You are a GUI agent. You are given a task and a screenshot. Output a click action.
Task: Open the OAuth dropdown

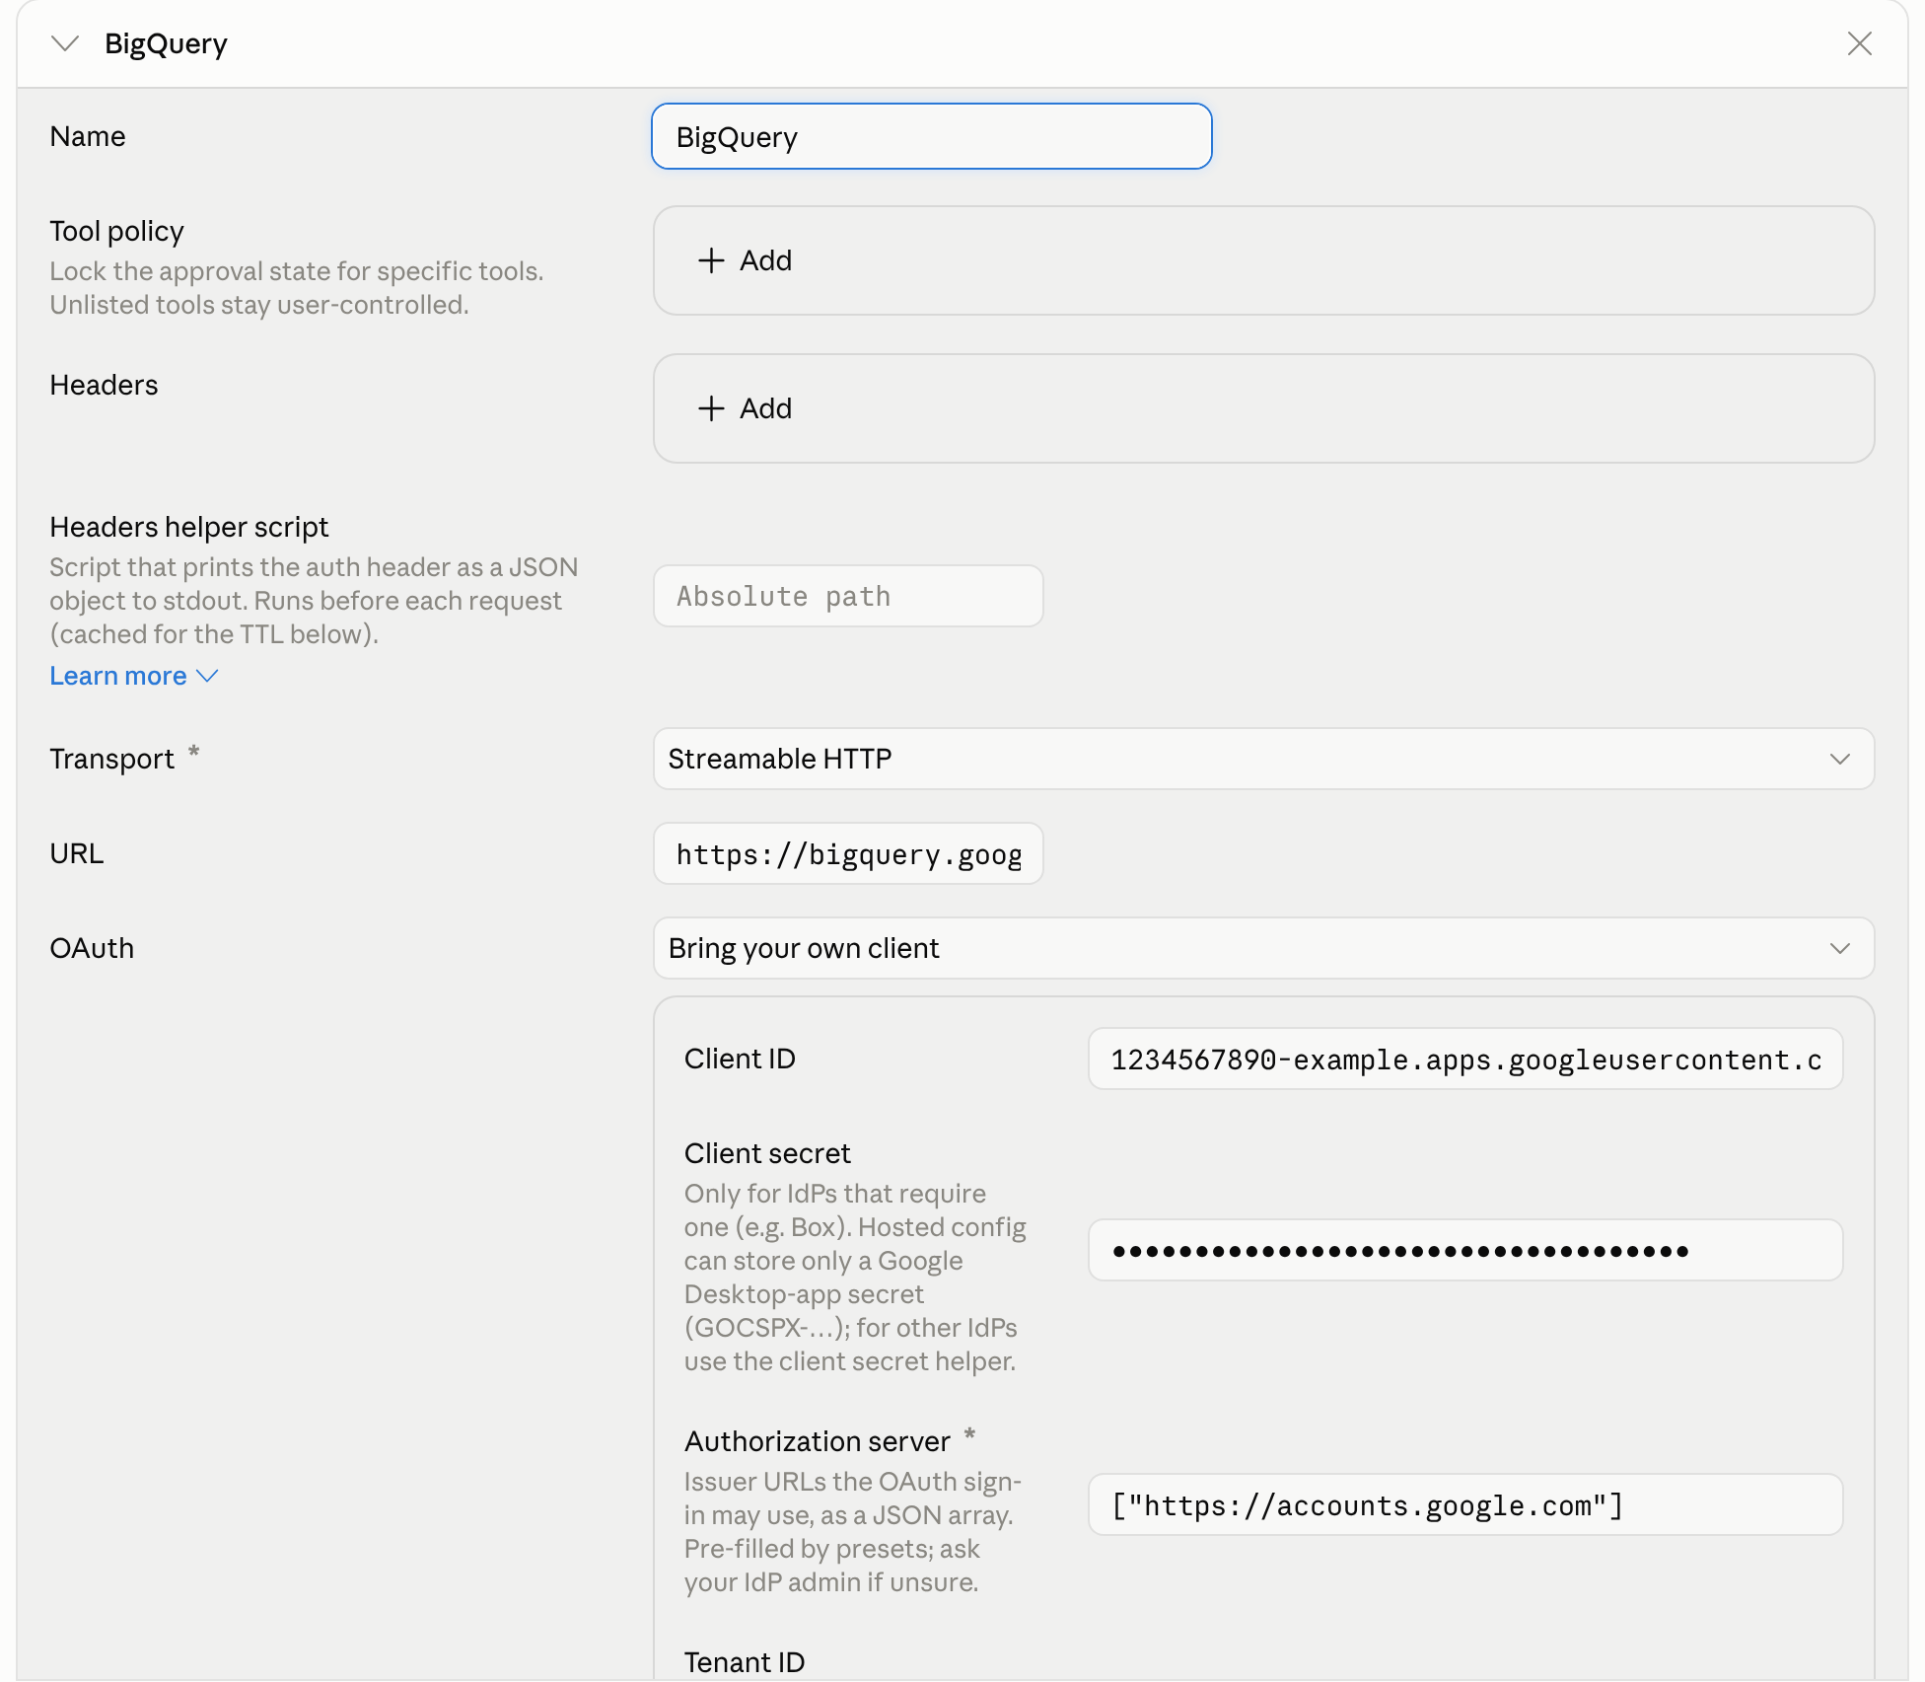click(1263, 948)
